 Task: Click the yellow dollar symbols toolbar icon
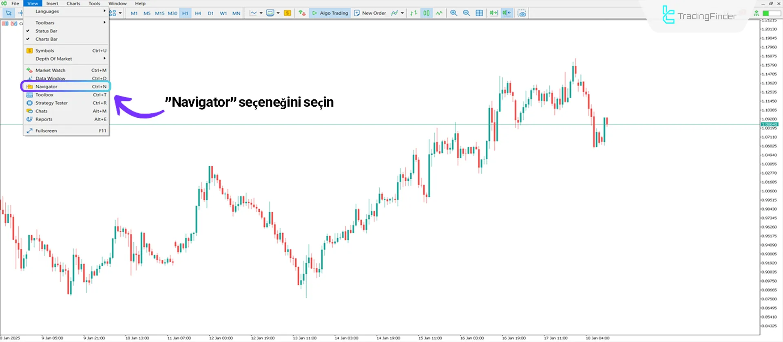[288, 13]
